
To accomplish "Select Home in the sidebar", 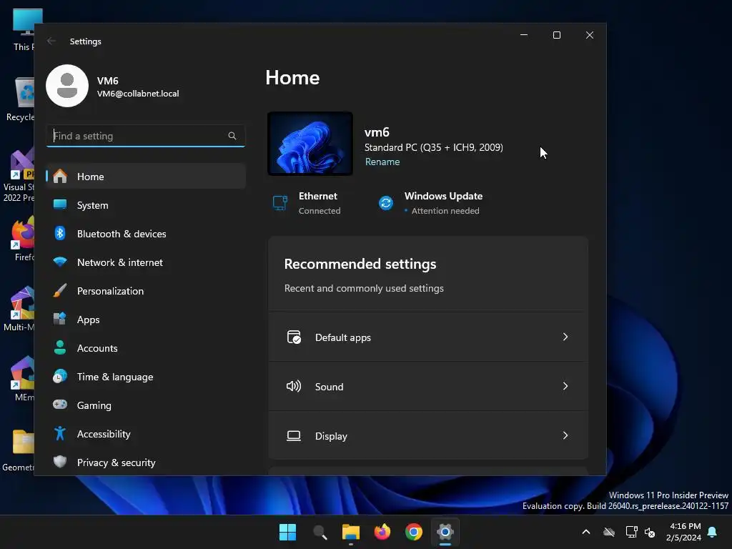I will point(146,177).
